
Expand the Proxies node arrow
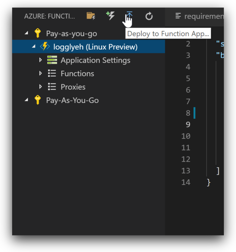pyautogui.click(x=40, y=87)
